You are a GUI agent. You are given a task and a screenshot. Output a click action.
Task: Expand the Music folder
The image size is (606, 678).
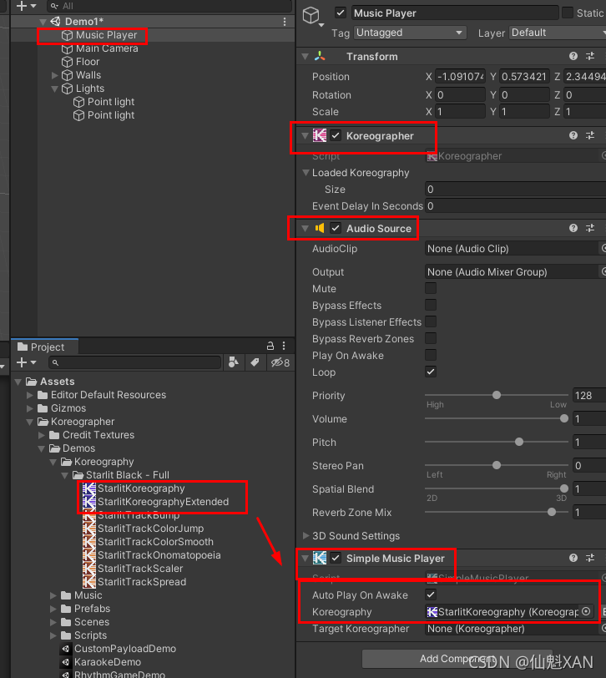coord(53,595)
